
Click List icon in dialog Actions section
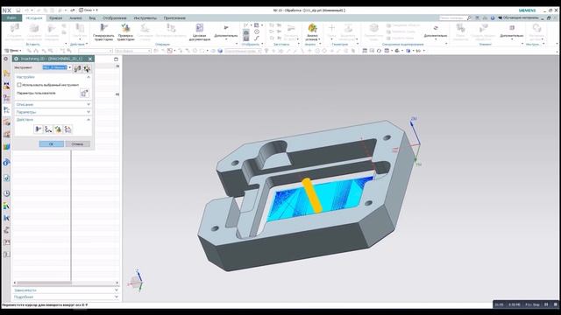tap(67, 129)
